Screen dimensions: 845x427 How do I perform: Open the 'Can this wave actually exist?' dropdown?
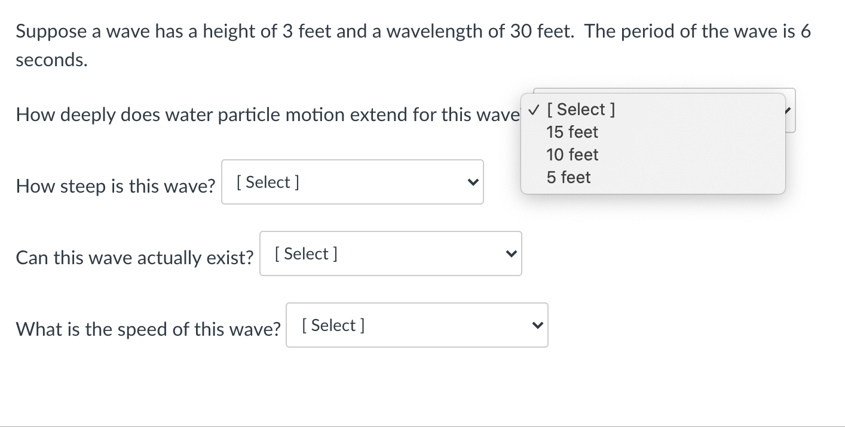391,253
